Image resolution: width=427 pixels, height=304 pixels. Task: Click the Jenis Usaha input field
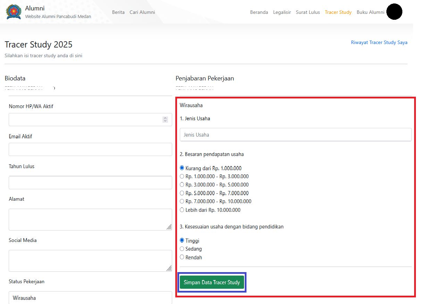click(296, 134)
